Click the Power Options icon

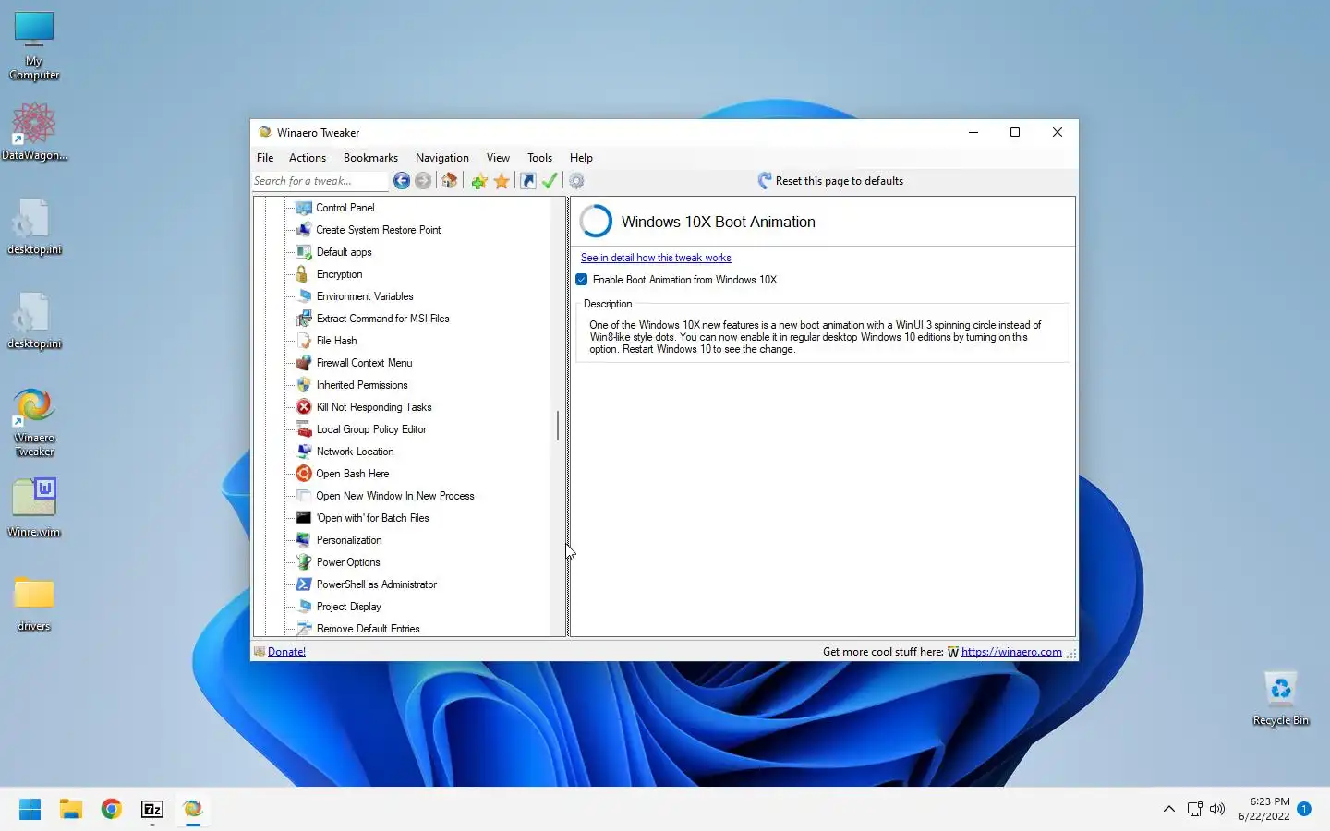click(303, 562)
